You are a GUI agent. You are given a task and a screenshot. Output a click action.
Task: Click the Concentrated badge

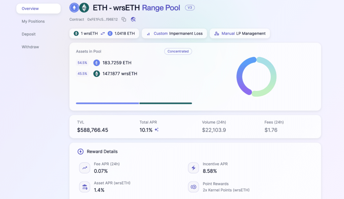point(178,51)
